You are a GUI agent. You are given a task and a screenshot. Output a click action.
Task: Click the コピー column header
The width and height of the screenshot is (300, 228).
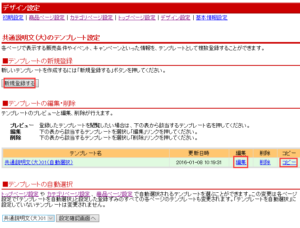tap(289, 153)
